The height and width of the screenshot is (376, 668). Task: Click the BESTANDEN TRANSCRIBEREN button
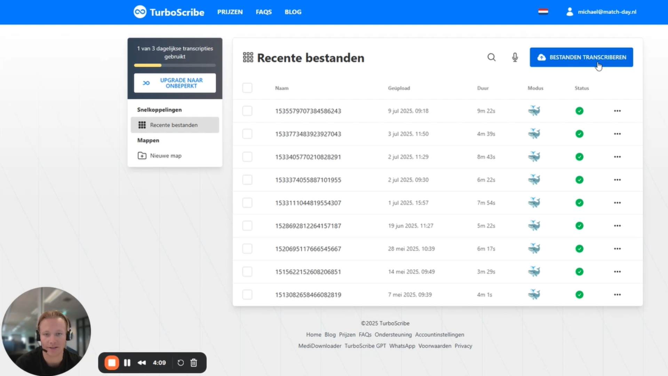coord(581,57)
